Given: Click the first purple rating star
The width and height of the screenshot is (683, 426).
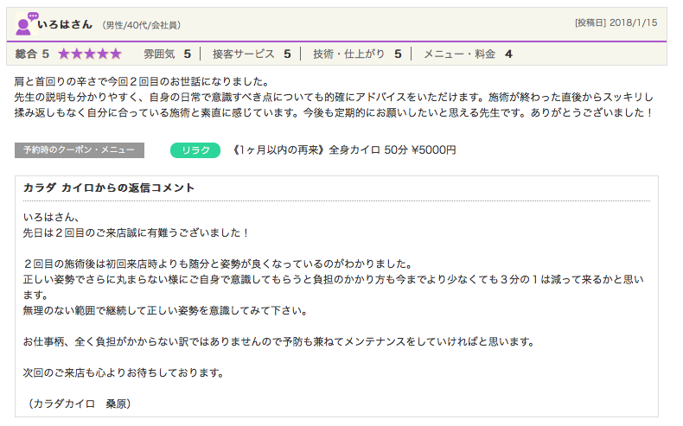Looking at the screenshot, I should [64, 54].
